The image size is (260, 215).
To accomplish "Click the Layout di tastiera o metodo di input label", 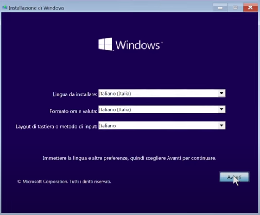I will 56,127.
